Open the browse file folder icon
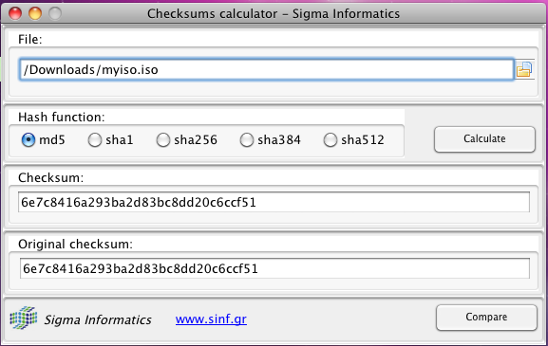Image resolution: width=548 pixels, height=346 pixels. [x=524, y=69]
